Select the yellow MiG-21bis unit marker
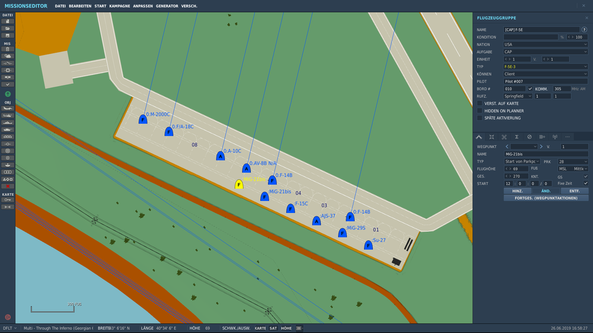Image resolution: width=593 pixels, height=333 pixels. pos(238,184)
